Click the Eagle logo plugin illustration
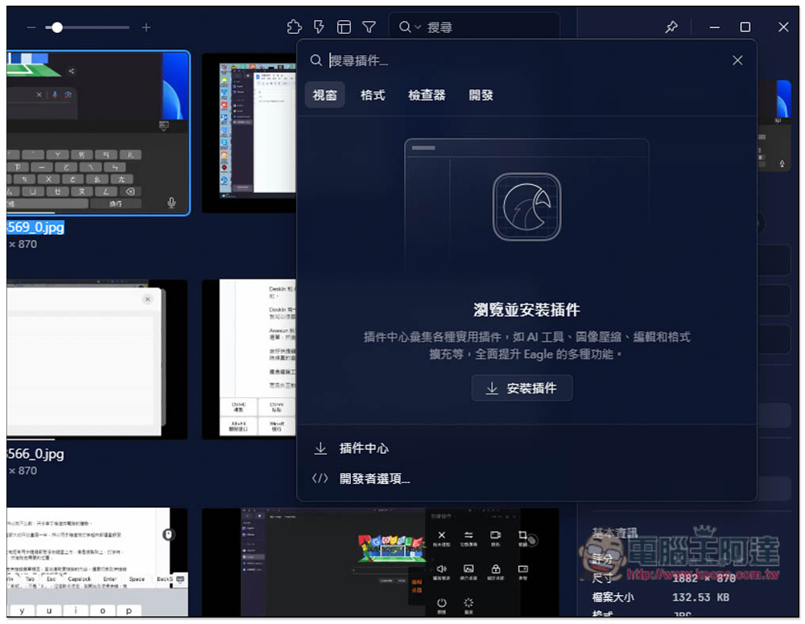The width and height of the screenshot is (805, 624). tap(526, 206)
